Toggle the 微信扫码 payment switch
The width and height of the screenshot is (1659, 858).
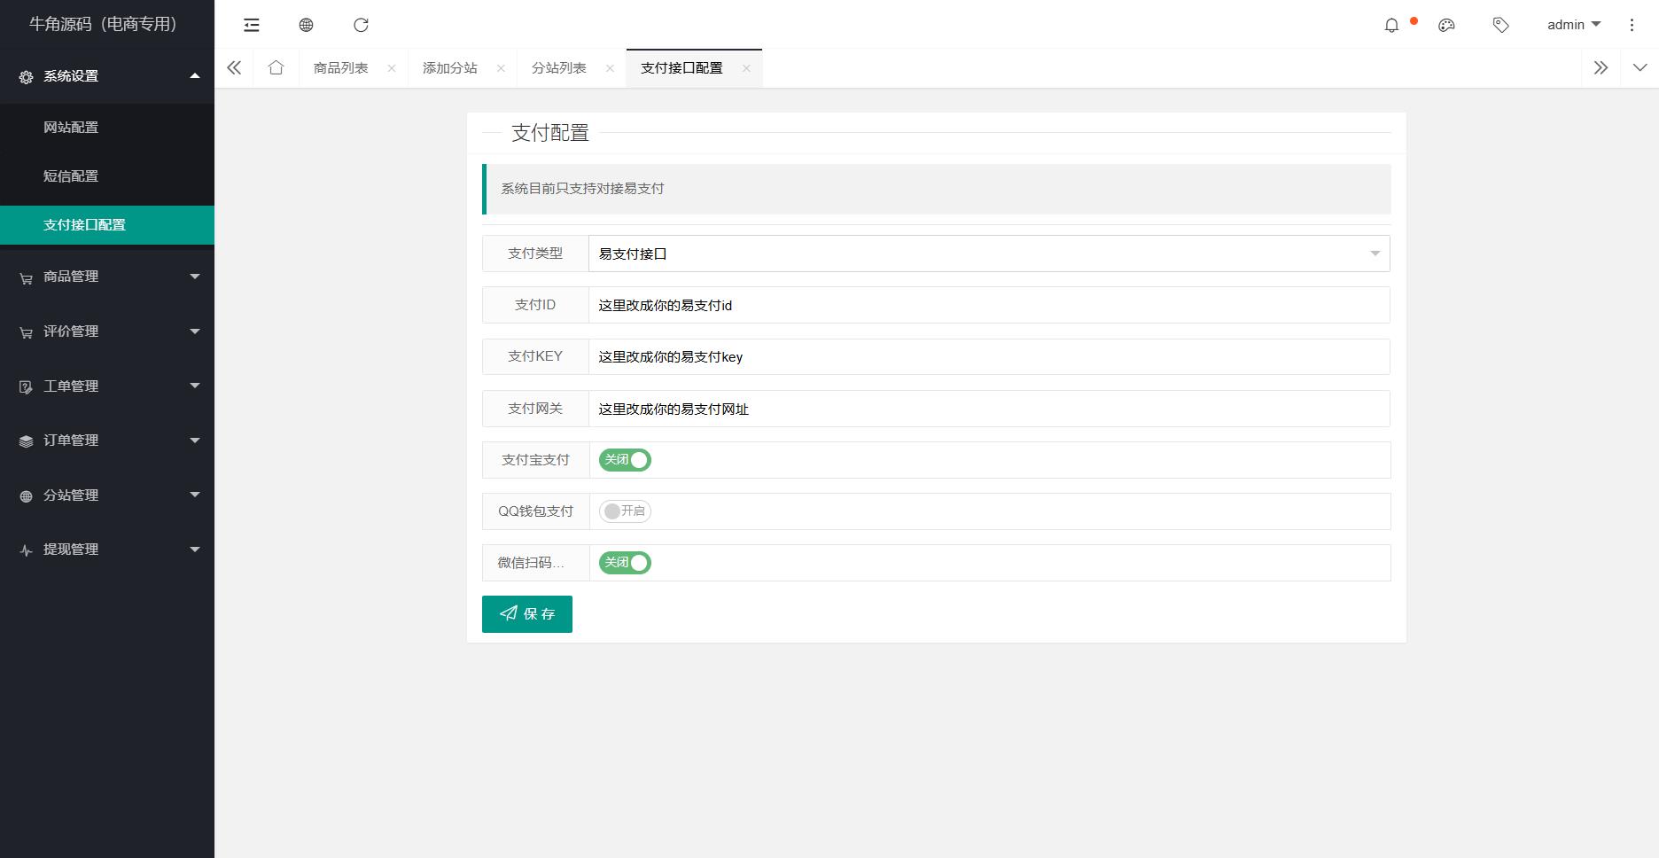[x=625, y=563]
